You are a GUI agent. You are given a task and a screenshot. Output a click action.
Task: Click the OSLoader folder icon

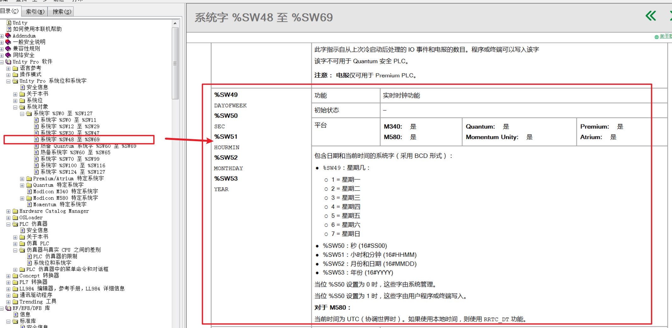pos(15,217)
